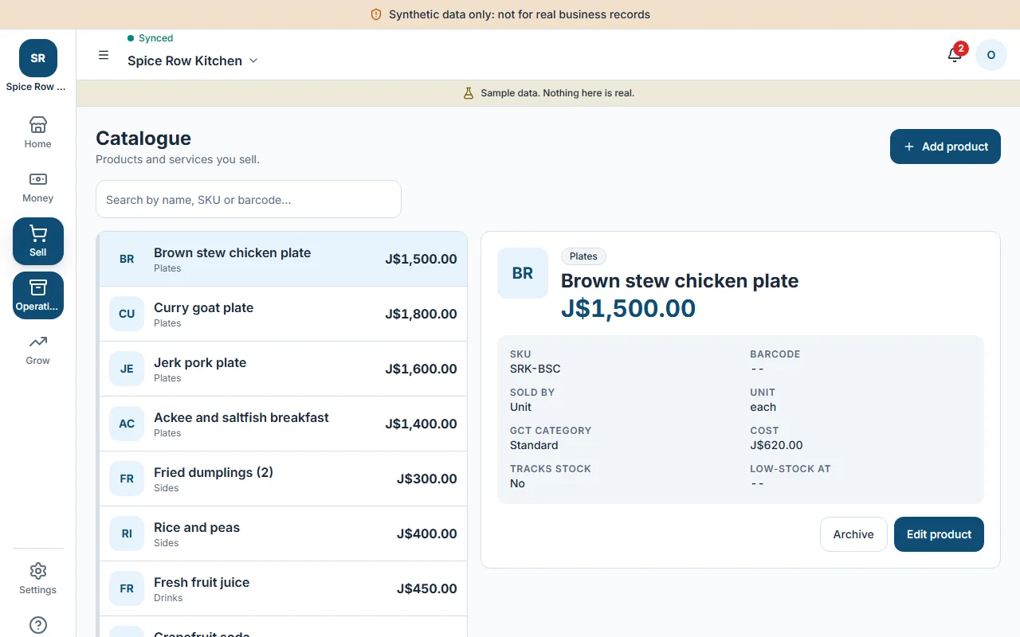Click the cost value J$620.00
This screenshot has height=637, width=1020.
point(776,445)
